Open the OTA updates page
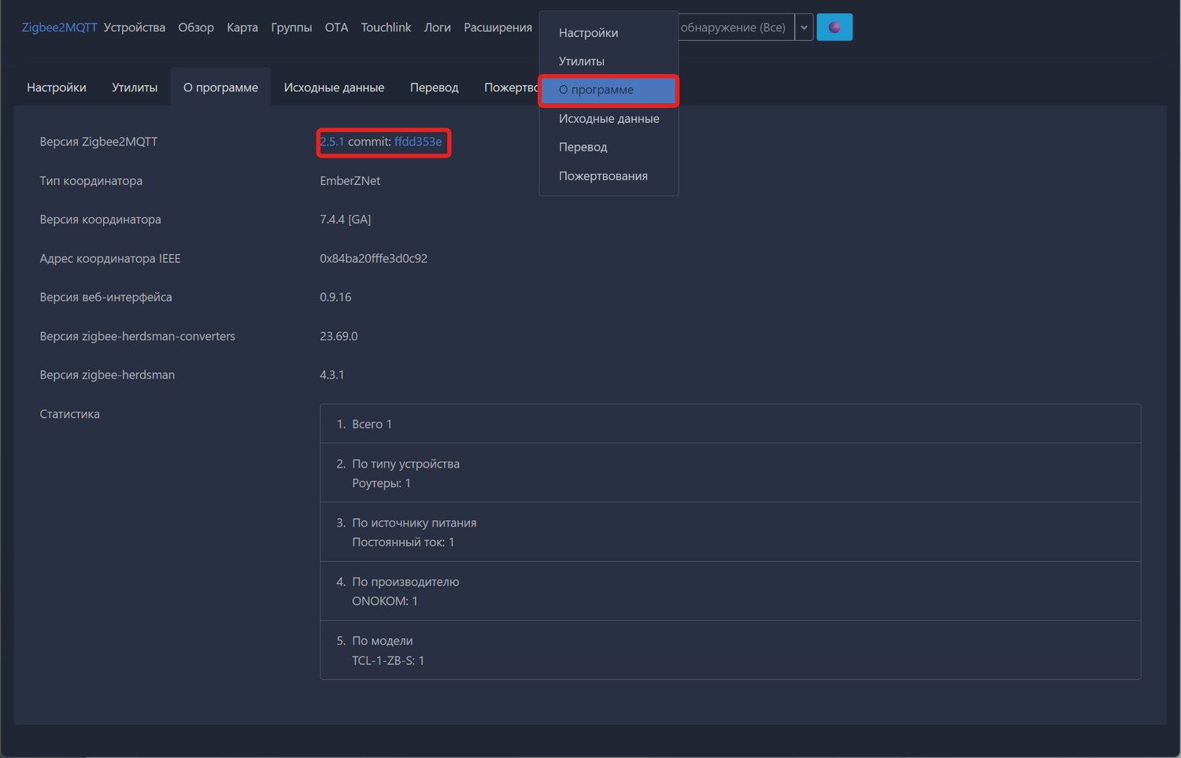Viewport: 1181px width, 758px height. (336, 28)
